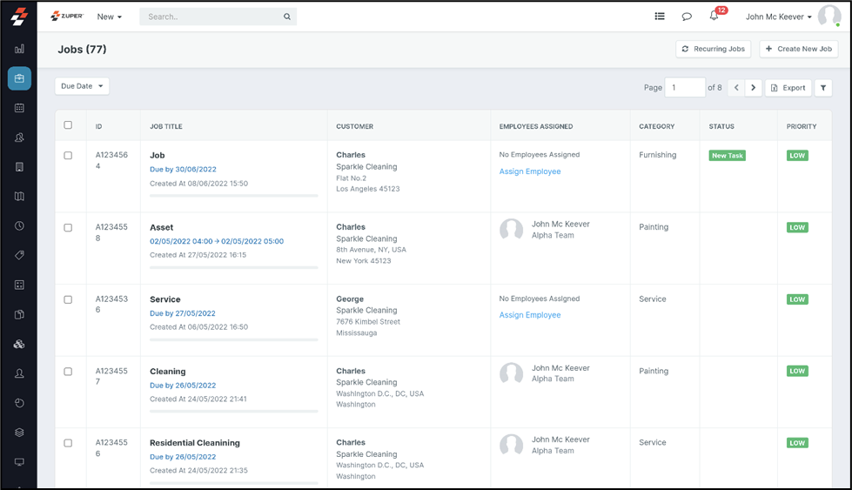Image resolution: width=852 pixels, height=490 pixels.
Task: Expand the Due Date sort dropdown
Action: pos(82,86)
